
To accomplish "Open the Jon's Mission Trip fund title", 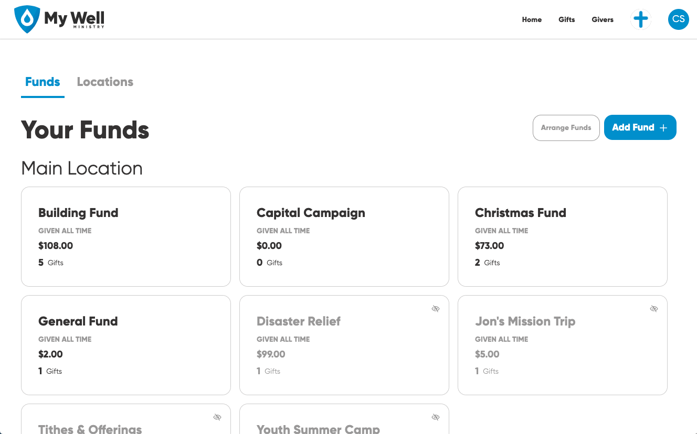I will (525, 321).
